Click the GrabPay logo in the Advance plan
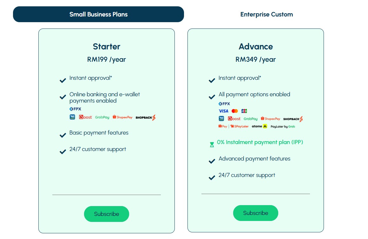The height and width of the screenshot is (239, 368). click(x=251, y=119)
